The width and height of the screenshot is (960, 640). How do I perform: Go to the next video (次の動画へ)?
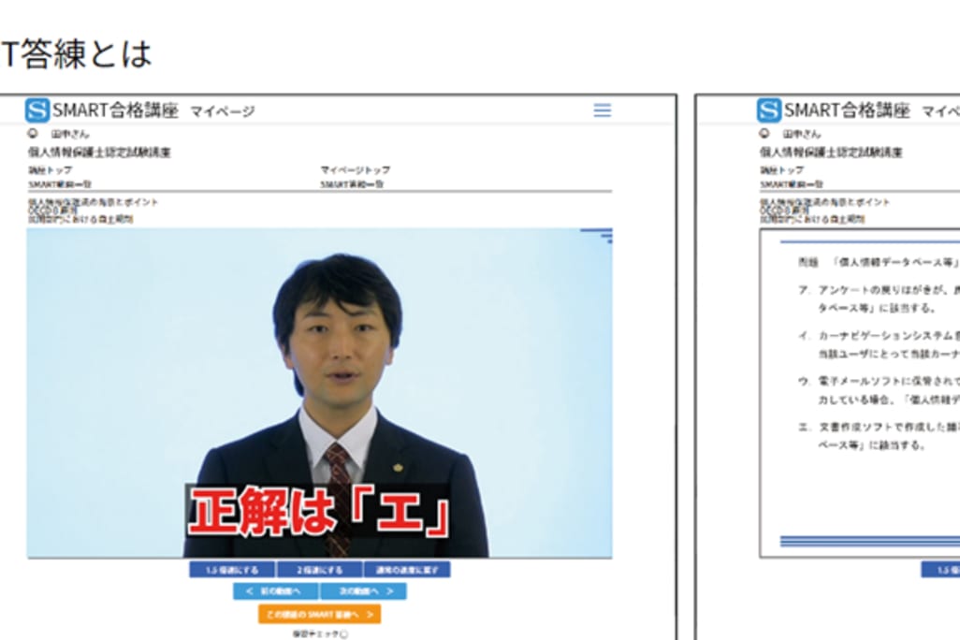pos(363,591)
